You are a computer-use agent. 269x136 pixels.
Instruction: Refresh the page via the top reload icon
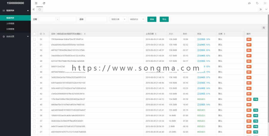[x=44, y=3]
